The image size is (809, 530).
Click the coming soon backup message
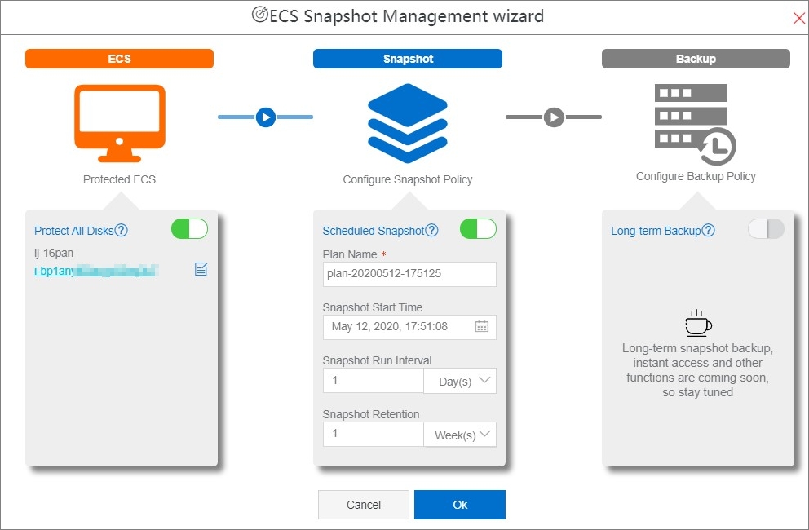pyautogui.click(x=697, y=370)
